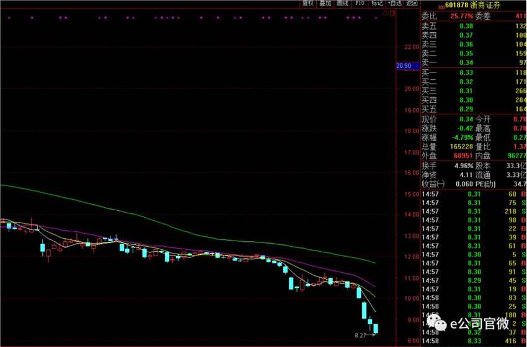Click the 收益(一) value 0.060

point(464,184)
